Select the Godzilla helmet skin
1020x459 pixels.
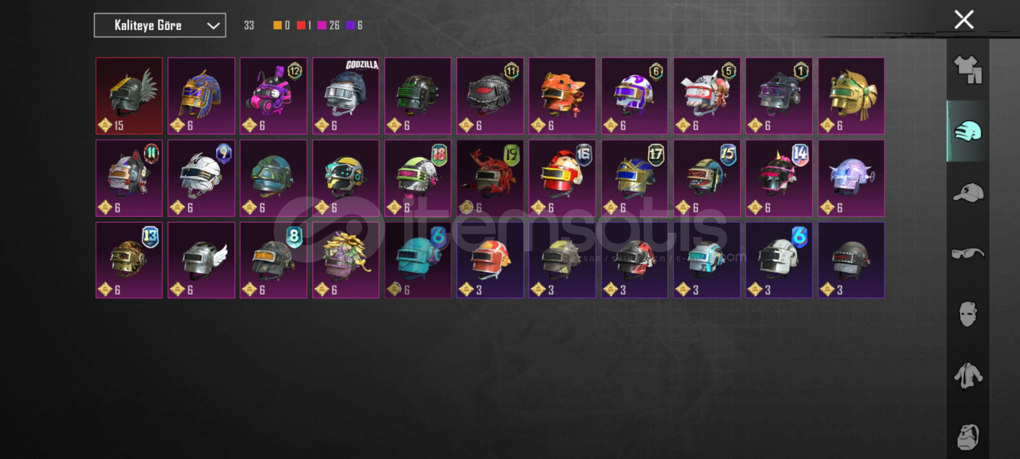[346, 96]
